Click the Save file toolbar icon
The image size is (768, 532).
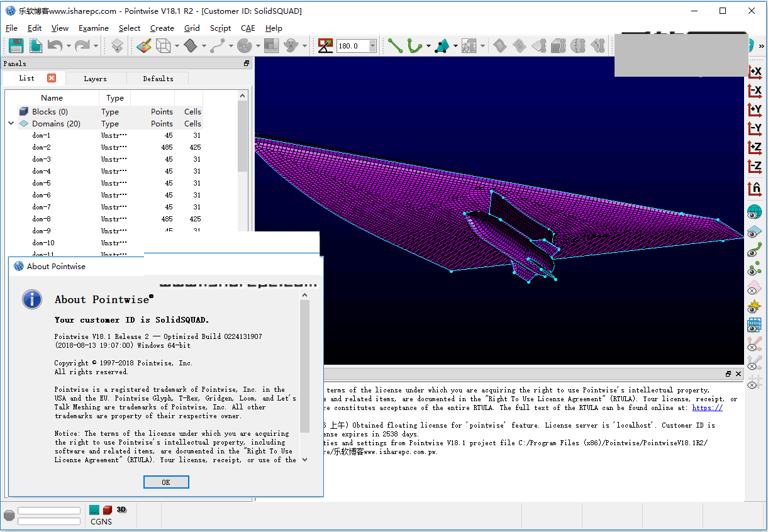[16, 46]
